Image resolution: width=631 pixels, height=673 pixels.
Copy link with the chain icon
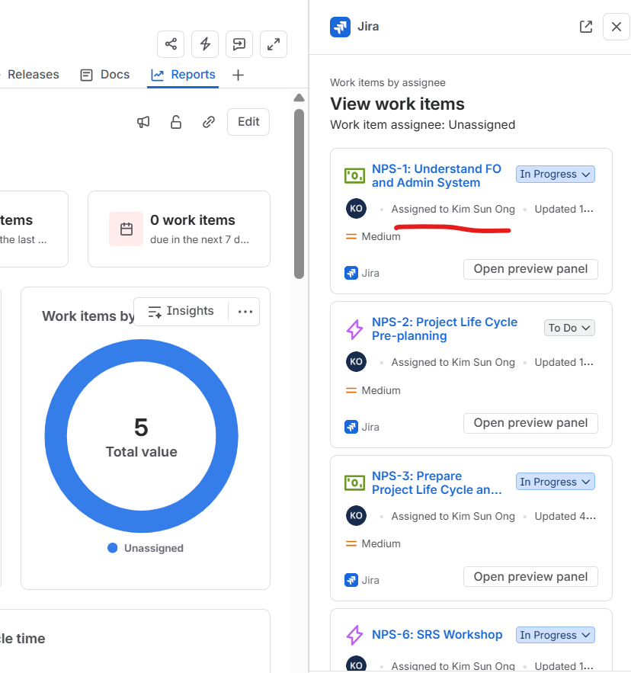(209, 122)
